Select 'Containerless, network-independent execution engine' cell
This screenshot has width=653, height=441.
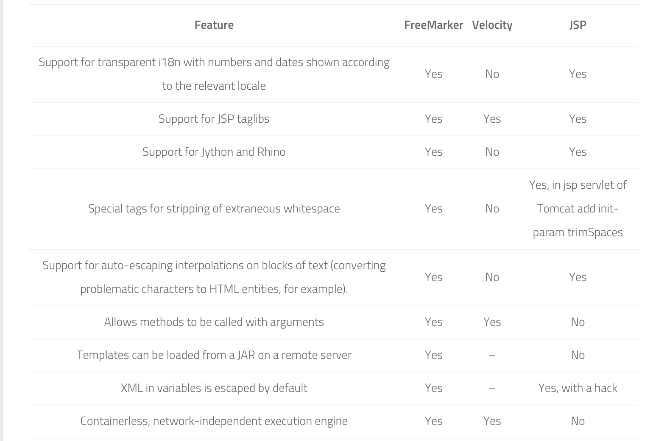(x=214, y=421)
